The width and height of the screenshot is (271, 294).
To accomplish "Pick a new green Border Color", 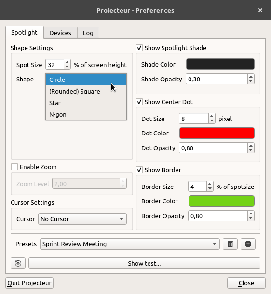I will [x=221, y=201].
